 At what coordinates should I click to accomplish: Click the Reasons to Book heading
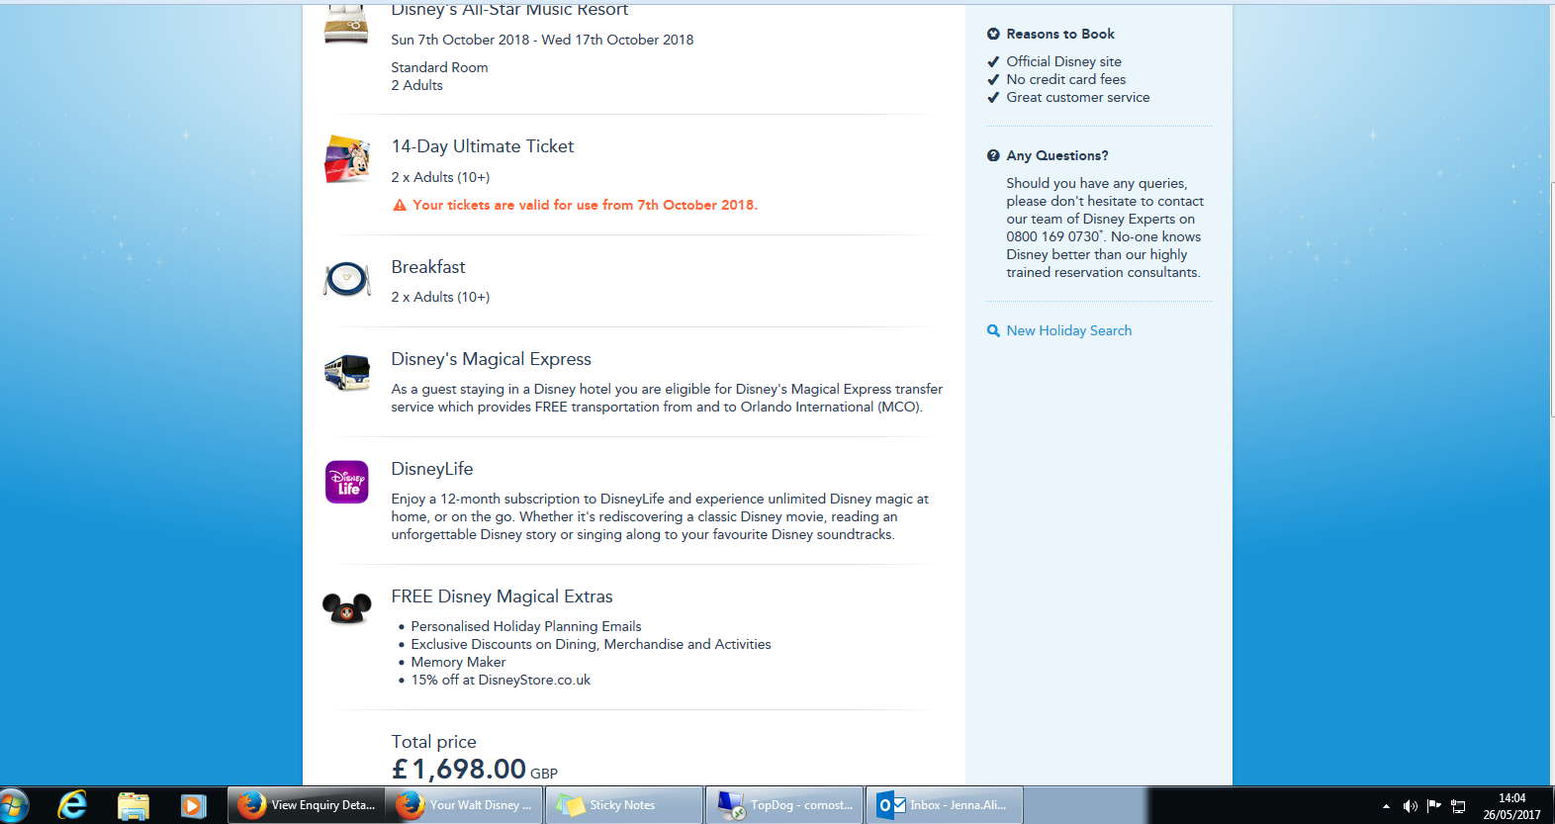(1060, 34)
